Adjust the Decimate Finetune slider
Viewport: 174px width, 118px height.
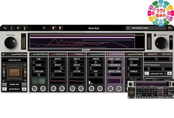[39, 74]
